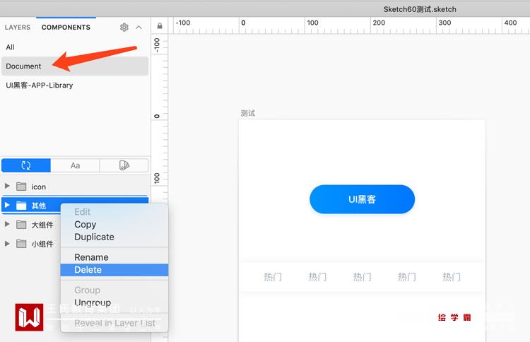This screenshot has height=342, width=530.
Task: Open the components settings gear
Action: (x=124, y=28)
